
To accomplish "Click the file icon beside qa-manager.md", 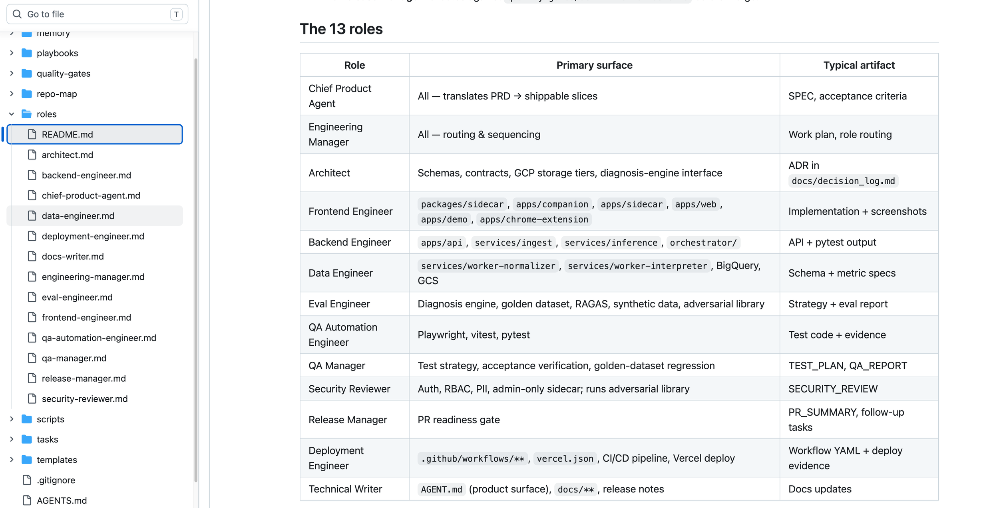I will point(32,358).
